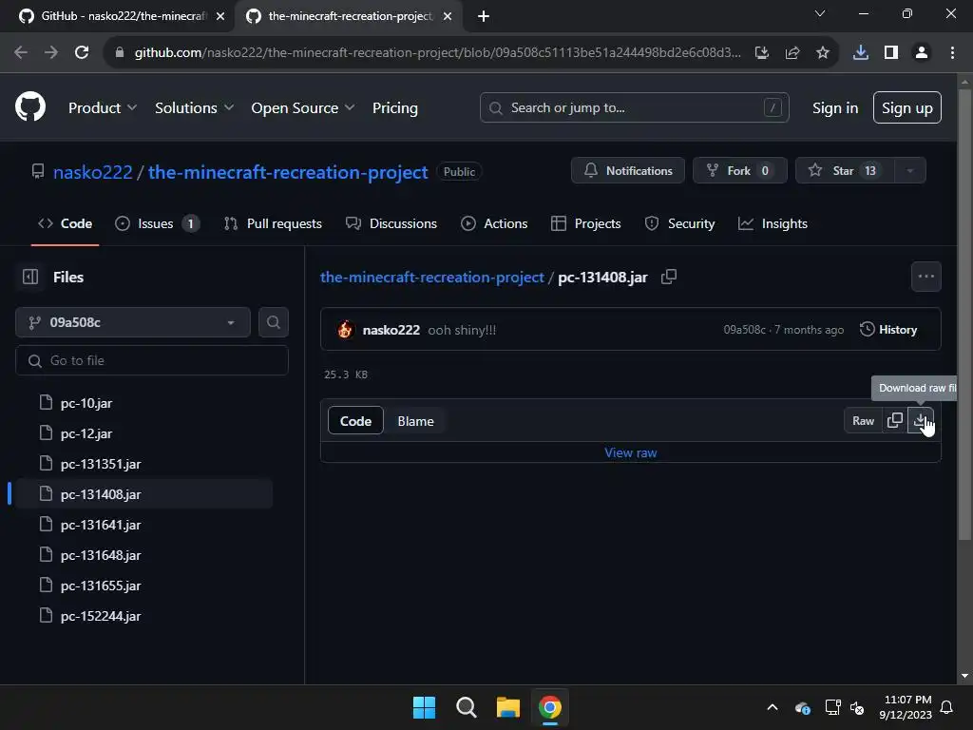Screen dimensions: 973x730
Task: Click the search files magnifier button
Action: [273, 322]
